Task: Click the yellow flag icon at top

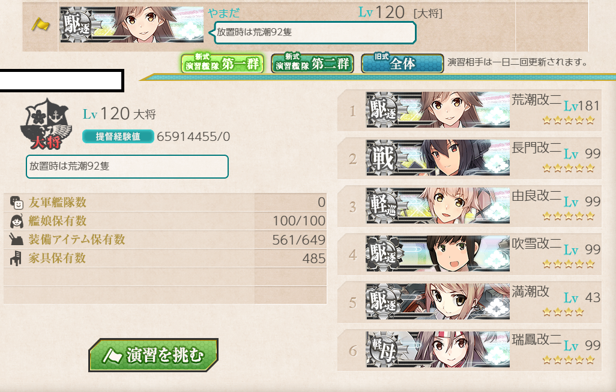Action: [x=40, y=26]
